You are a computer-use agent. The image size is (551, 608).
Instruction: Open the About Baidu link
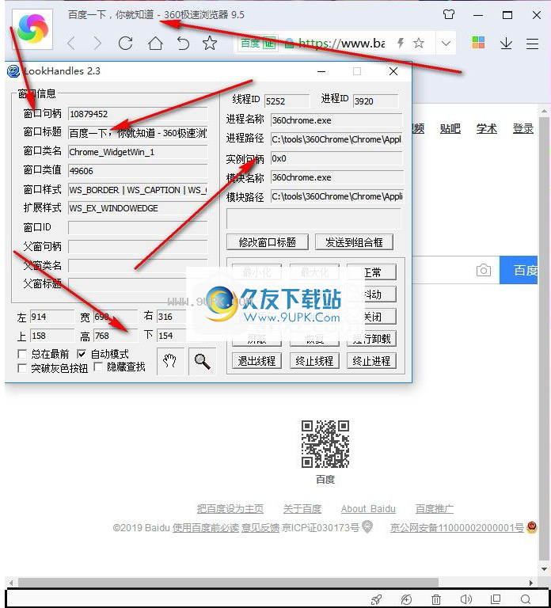[x=368, y=509]
